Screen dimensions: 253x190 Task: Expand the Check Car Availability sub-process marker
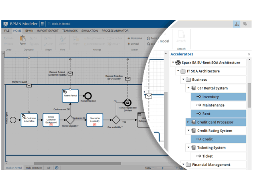coord(95,125)
